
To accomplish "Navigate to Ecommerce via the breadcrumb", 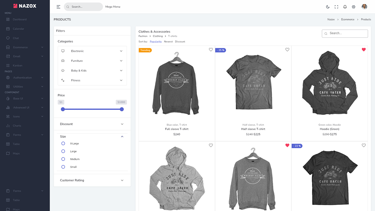I will coord(347,19).
